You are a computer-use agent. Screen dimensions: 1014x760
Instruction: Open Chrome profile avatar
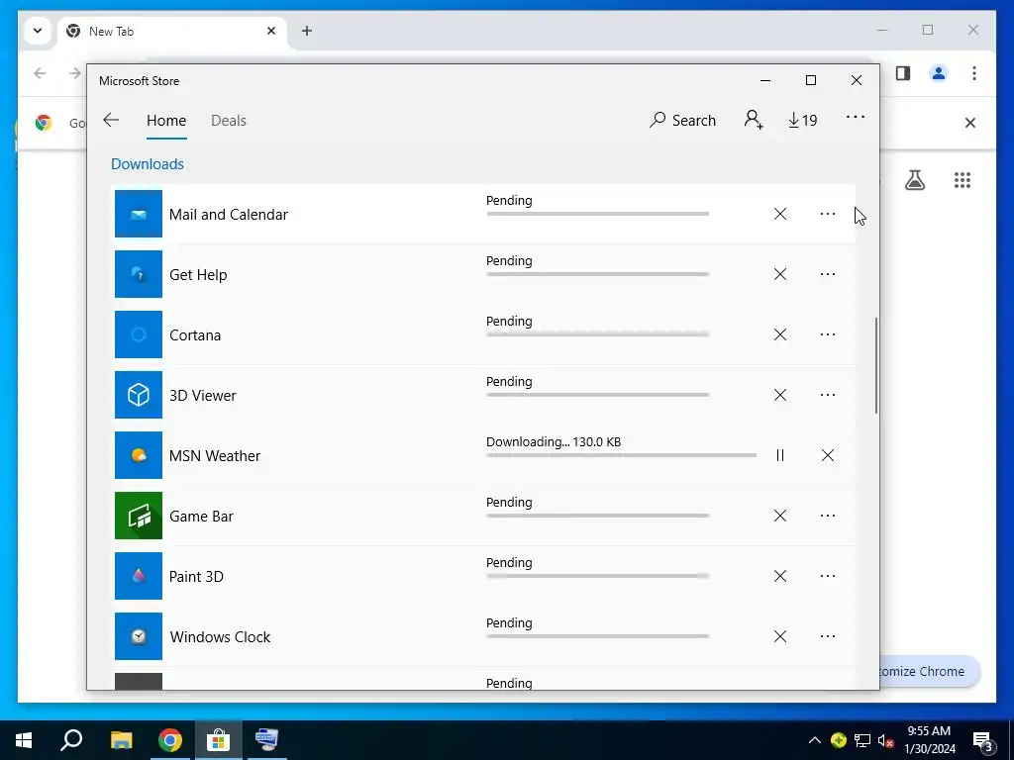coord(939,73)
